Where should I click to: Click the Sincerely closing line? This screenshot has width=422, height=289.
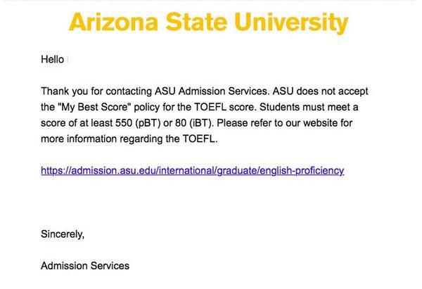pos(63,234)
